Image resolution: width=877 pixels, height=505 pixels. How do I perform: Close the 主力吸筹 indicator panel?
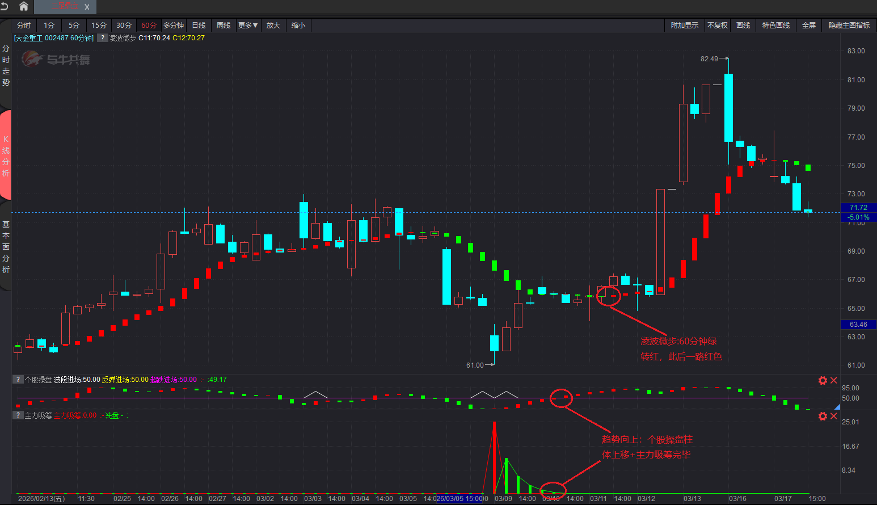point(834,416)
